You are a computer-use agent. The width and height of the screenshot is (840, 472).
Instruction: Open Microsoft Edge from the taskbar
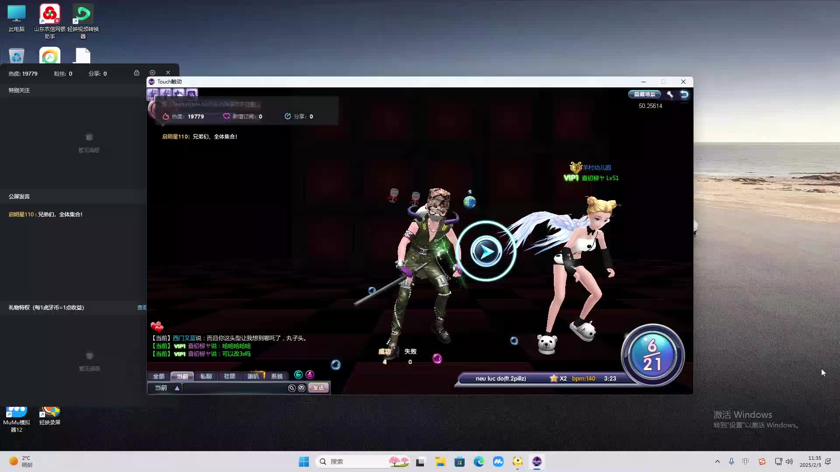[479, 462]
